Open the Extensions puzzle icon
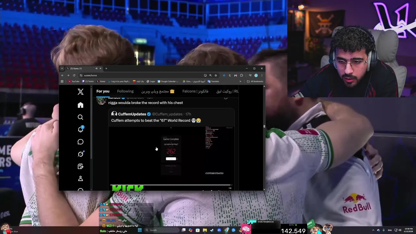416x234 pixels. coord(241,75)
